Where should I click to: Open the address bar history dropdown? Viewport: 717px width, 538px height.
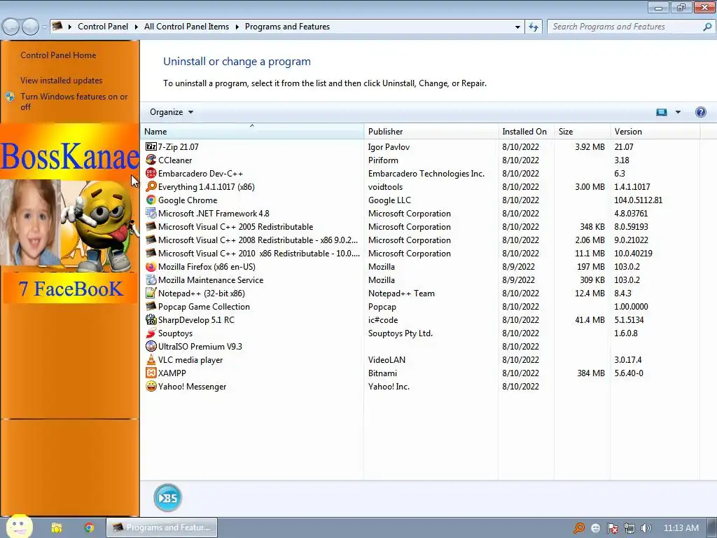pyautogui.click(x=517, y=27)
